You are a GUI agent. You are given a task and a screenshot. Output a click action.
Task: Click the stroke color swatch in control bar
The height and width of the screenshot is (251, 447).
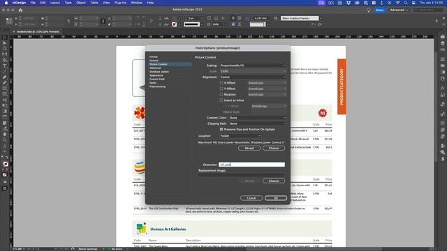click(x=175, y=24)
